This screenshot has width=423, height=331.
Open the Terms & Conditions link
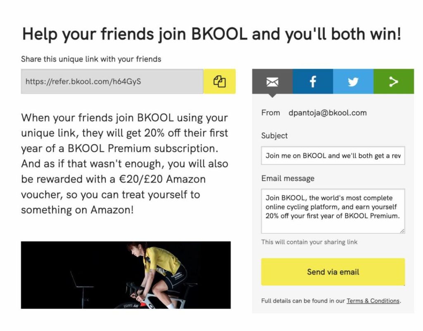[x=373, y=300]
